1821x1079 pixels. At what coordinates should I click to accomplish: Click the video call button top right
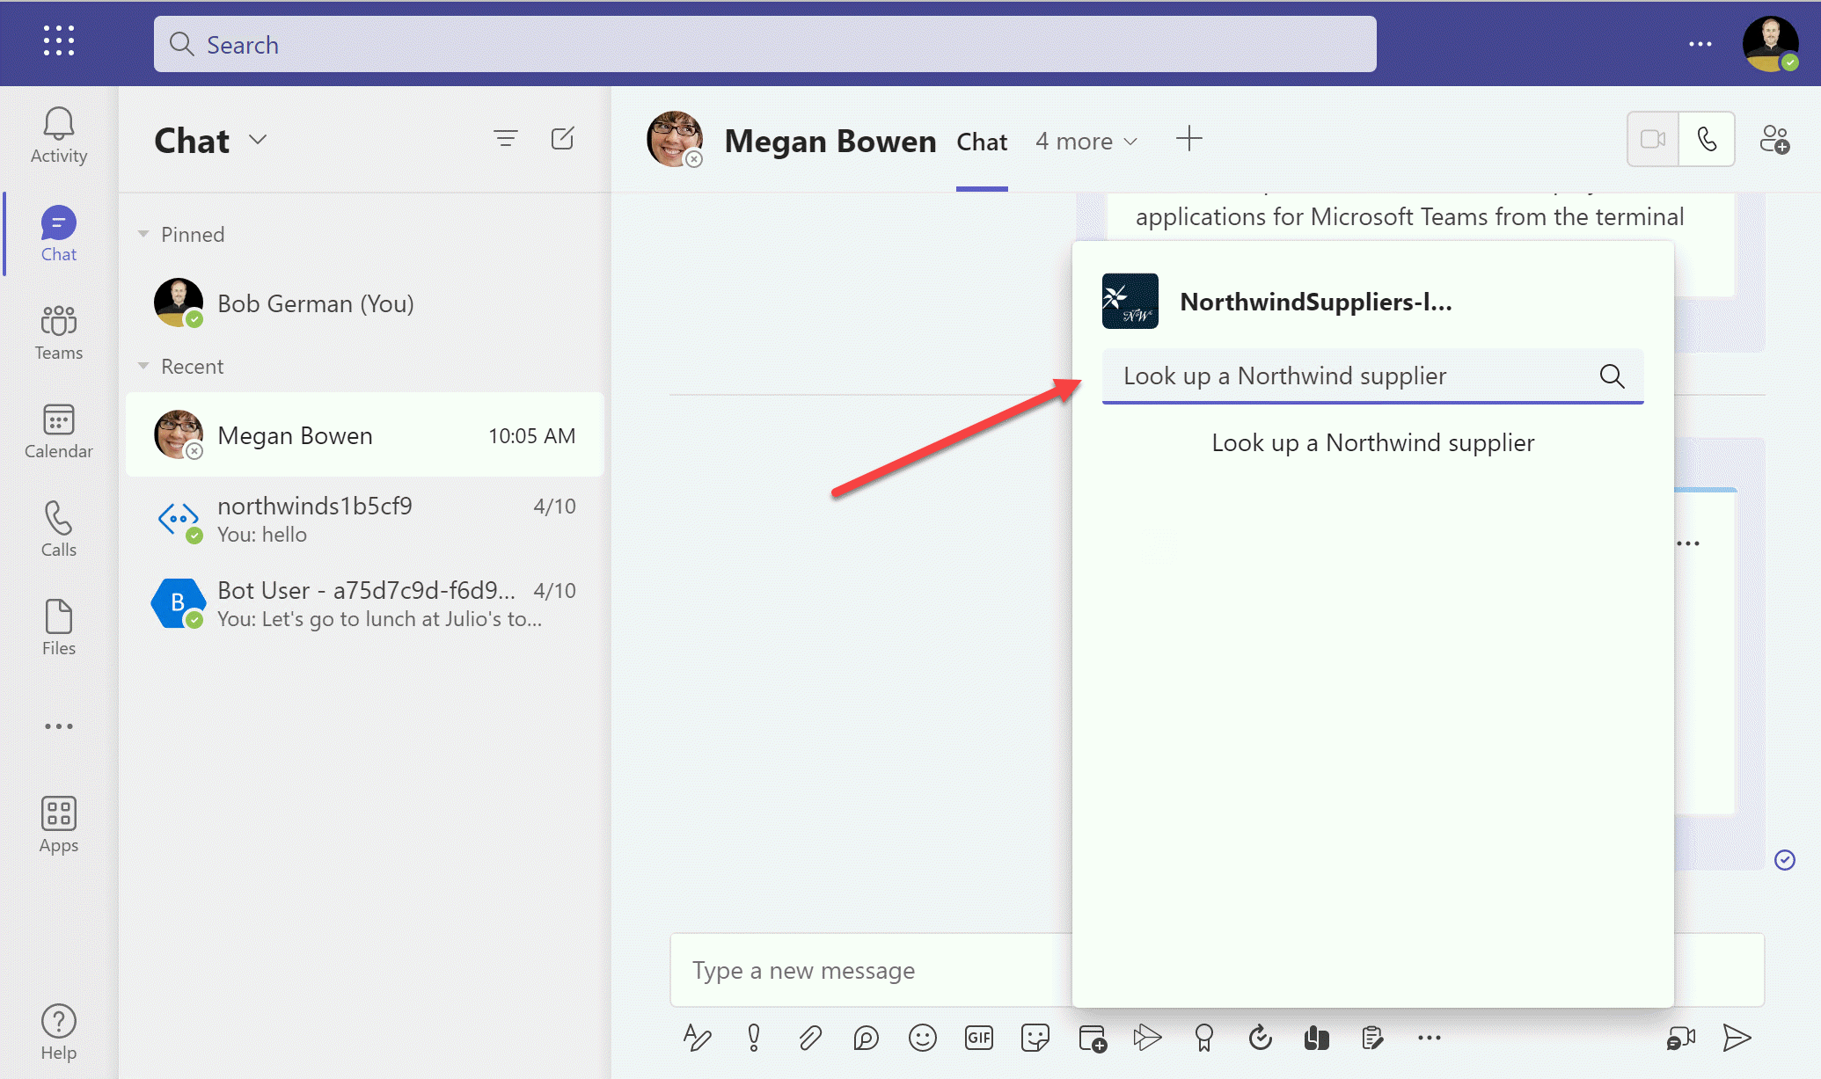point(1651,140)
